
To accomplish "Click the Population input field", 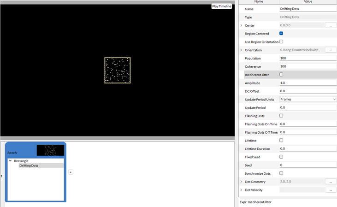I will click(x=308, y=59).
